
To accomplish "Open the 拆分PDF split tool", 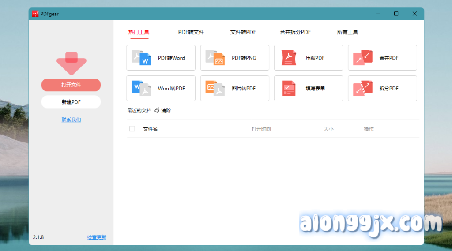I will click(382, 88).
